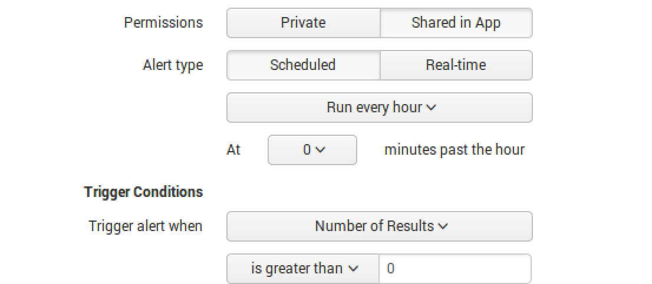652x284 pixels.
Task: Click the Permissions field label
Action: click(163, 23)
